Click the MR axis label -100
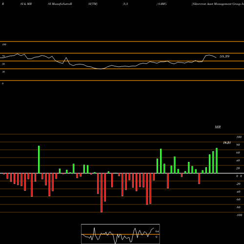The height and width of the screenshot is (244, 244). click(x=239, y=215)
